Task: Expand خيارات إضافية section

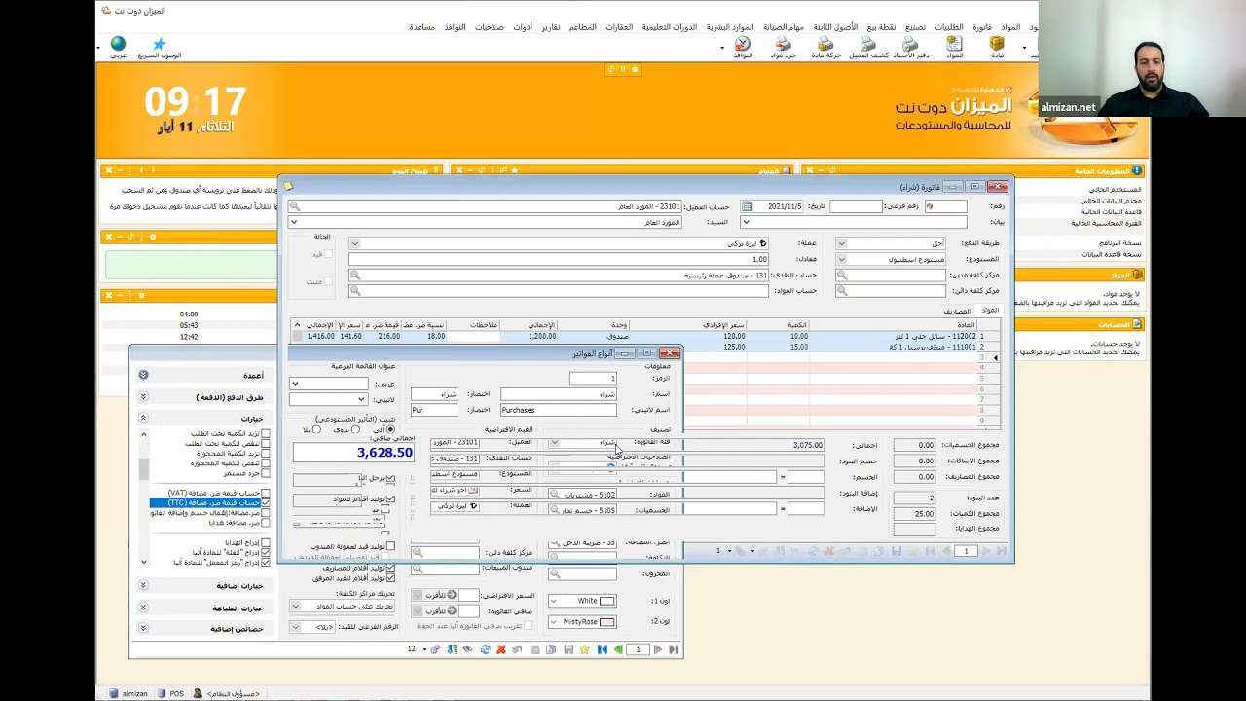Action: click(143, 586)
